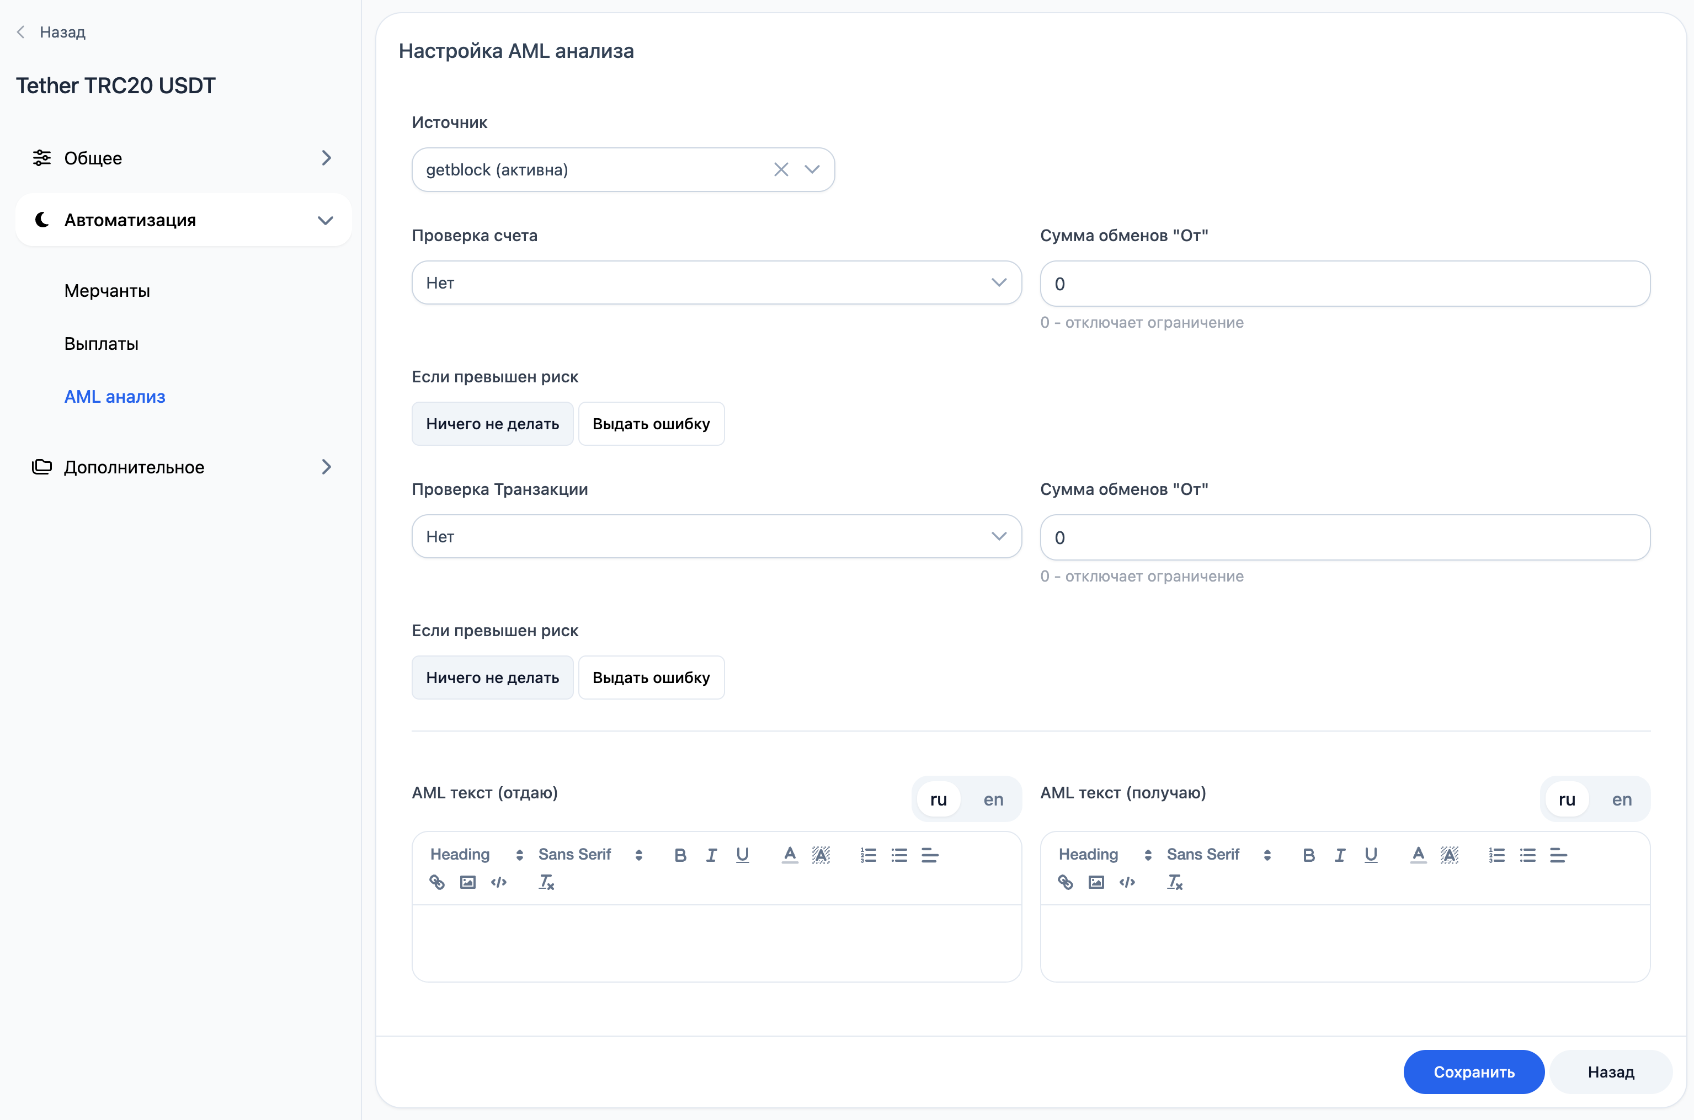Click the Автоматизация moon icon
Viewport: 1694px width, 1120px height.
pos(42,219)
